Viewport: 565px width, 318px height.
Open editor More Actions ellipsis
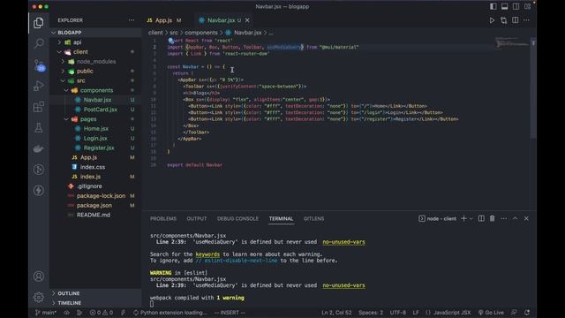[526, 20]
